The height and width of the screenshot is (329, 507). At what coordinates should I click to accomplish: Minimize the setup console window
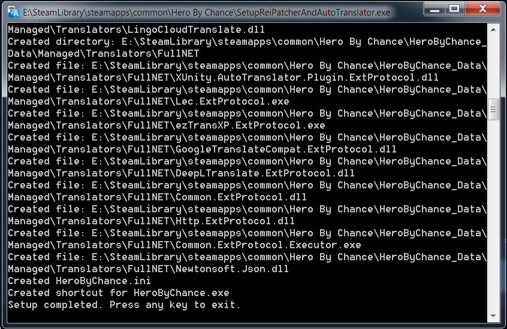coord(434,9)
